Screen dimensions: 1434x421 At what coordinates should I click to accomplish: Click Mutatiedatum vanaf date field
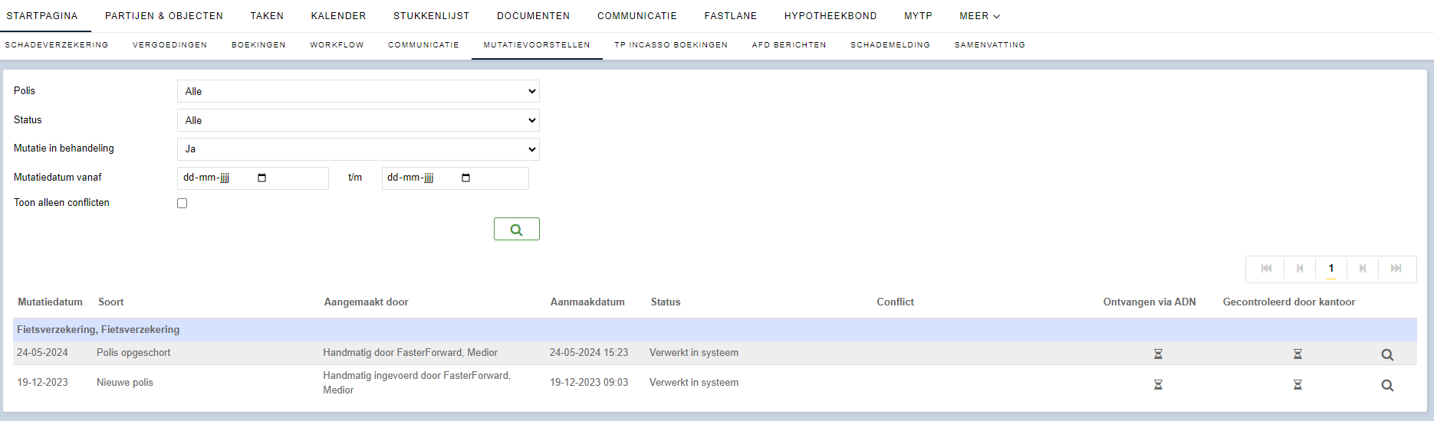252,178
